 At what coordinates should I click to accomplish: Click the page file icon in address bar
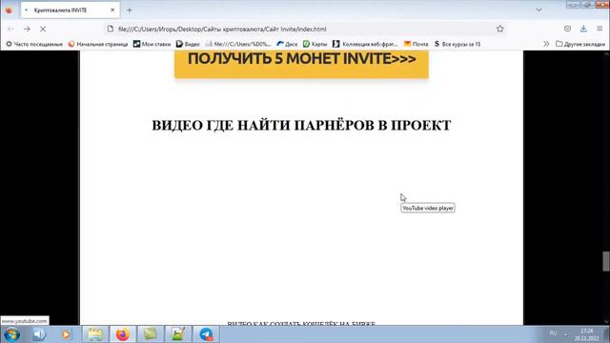click(x=111, y=29)
